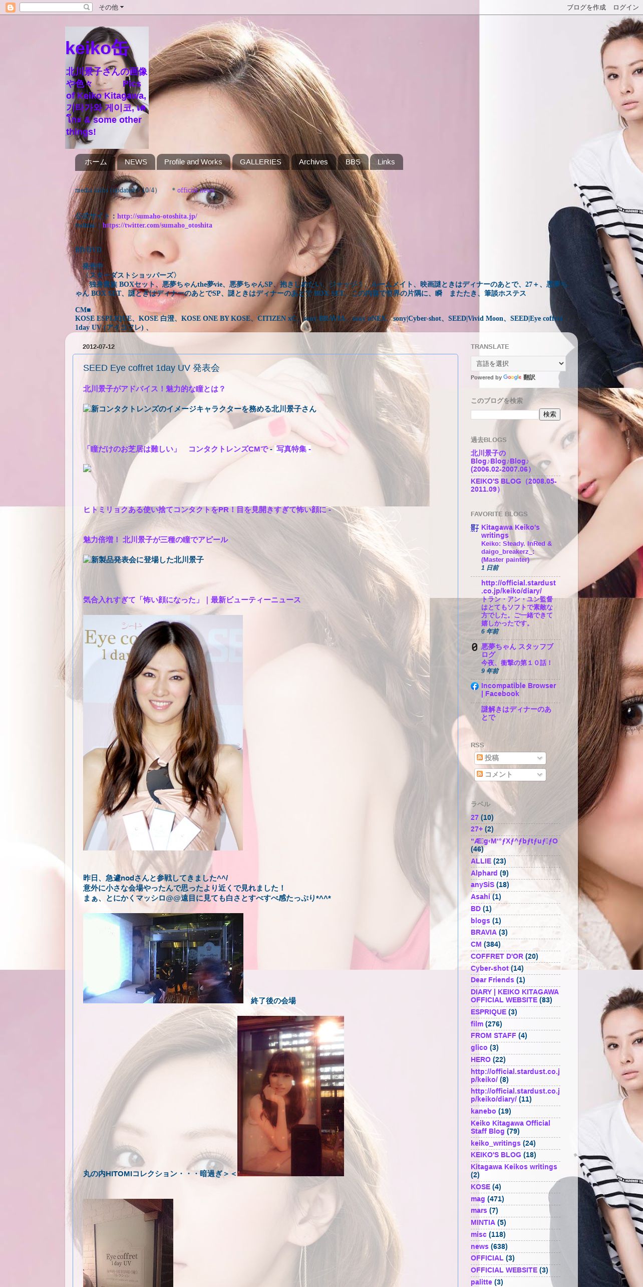Screen dimensions: 643x1287
Task: Open KEIKO'S BLOG (2008.05-2011.09) link
Action: pos(513,485)
